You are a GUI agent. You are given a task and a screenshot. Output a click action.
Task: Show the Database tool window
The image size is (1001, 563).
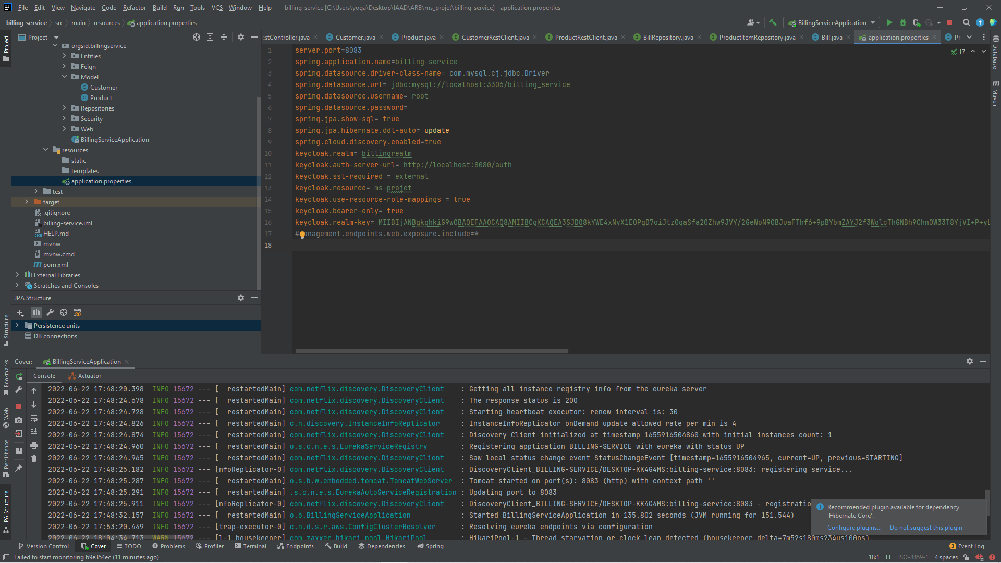click(996, 57)
